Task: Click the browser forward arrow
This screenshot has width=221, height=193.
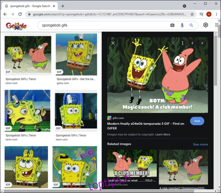Action: point(12,14)
